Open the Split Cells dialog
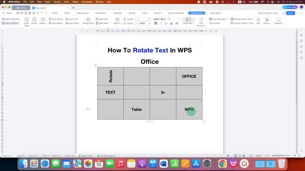The height and width of the screenshot is (171, 305). pyautogui.click(x=102, y=19)
